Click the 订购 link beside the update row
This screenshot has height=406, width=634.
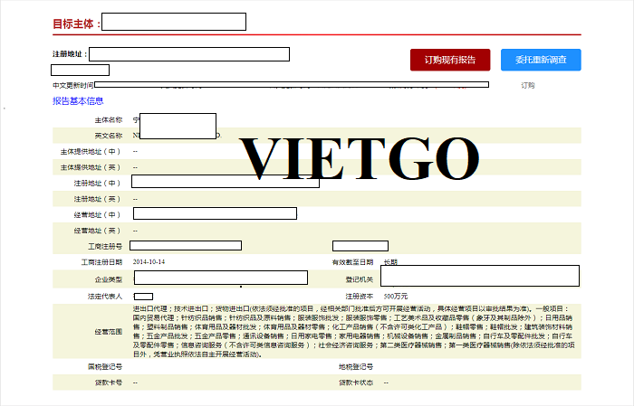pos(528,85)
